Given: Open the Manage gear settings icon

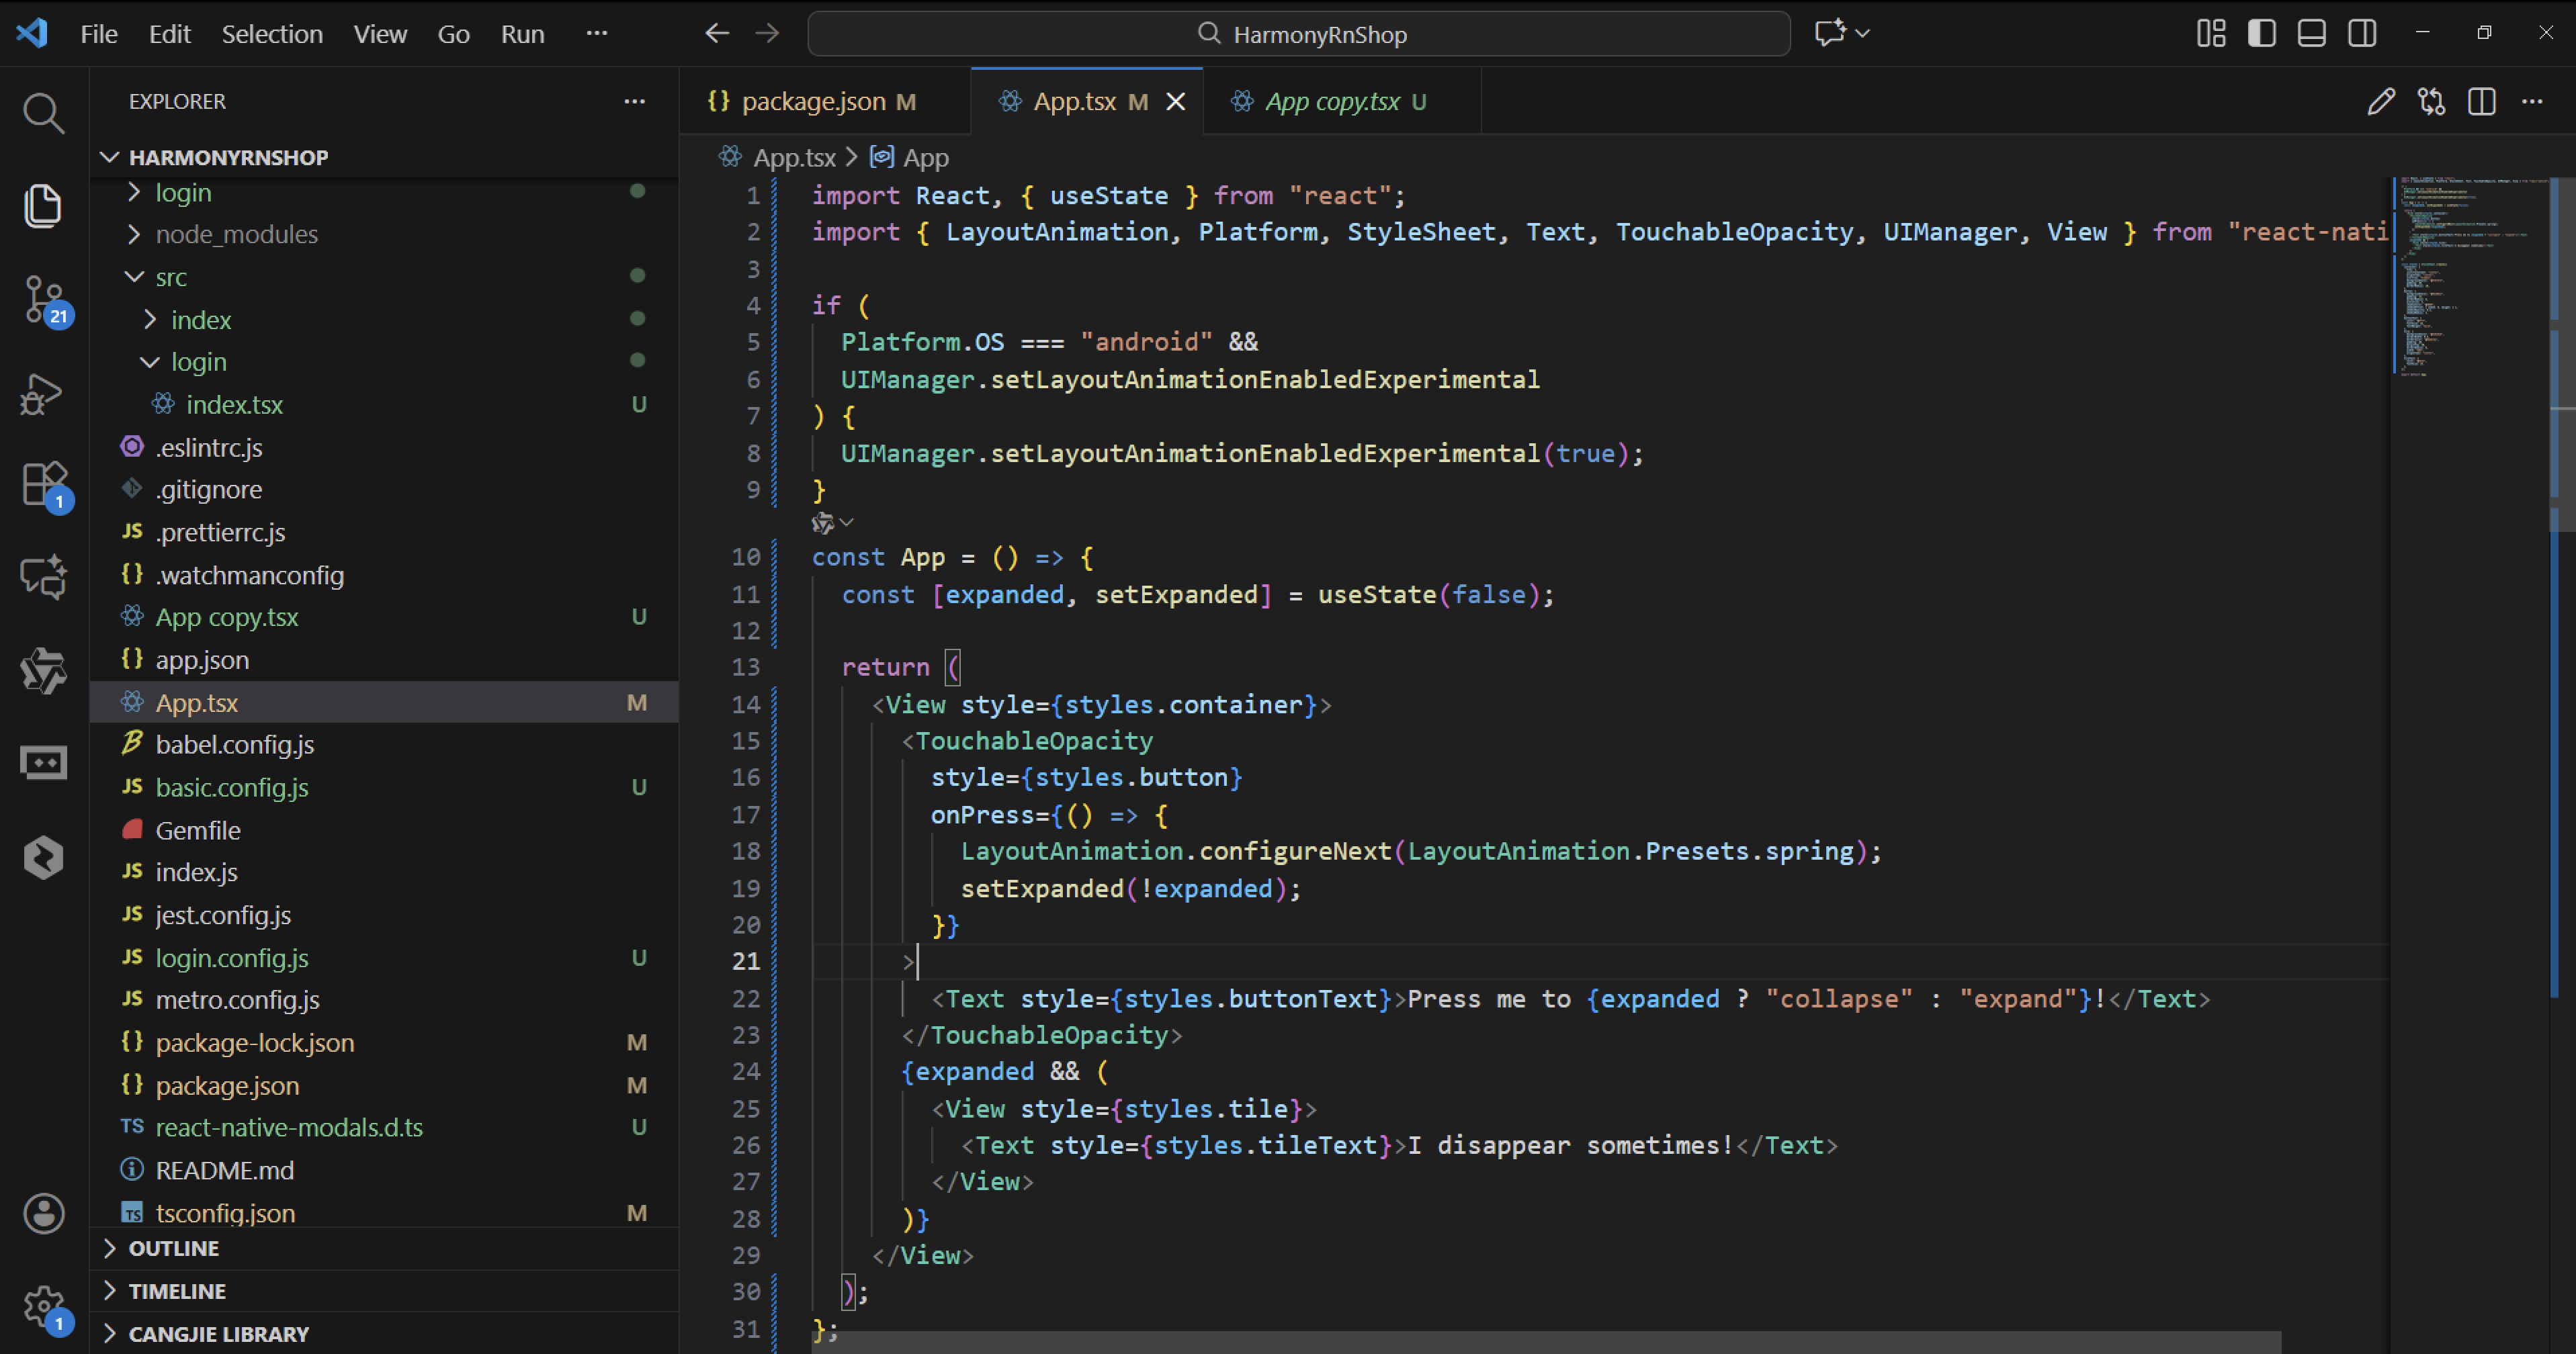Looking at the screenshot, I should tap(43, 1304).
